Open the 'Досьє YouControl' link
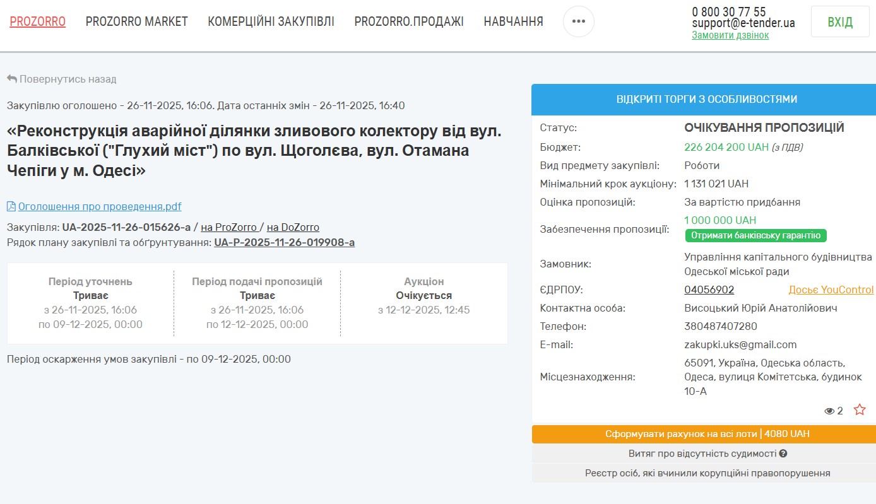This screenshot has width=876, height=504. [x=831, y=290]
